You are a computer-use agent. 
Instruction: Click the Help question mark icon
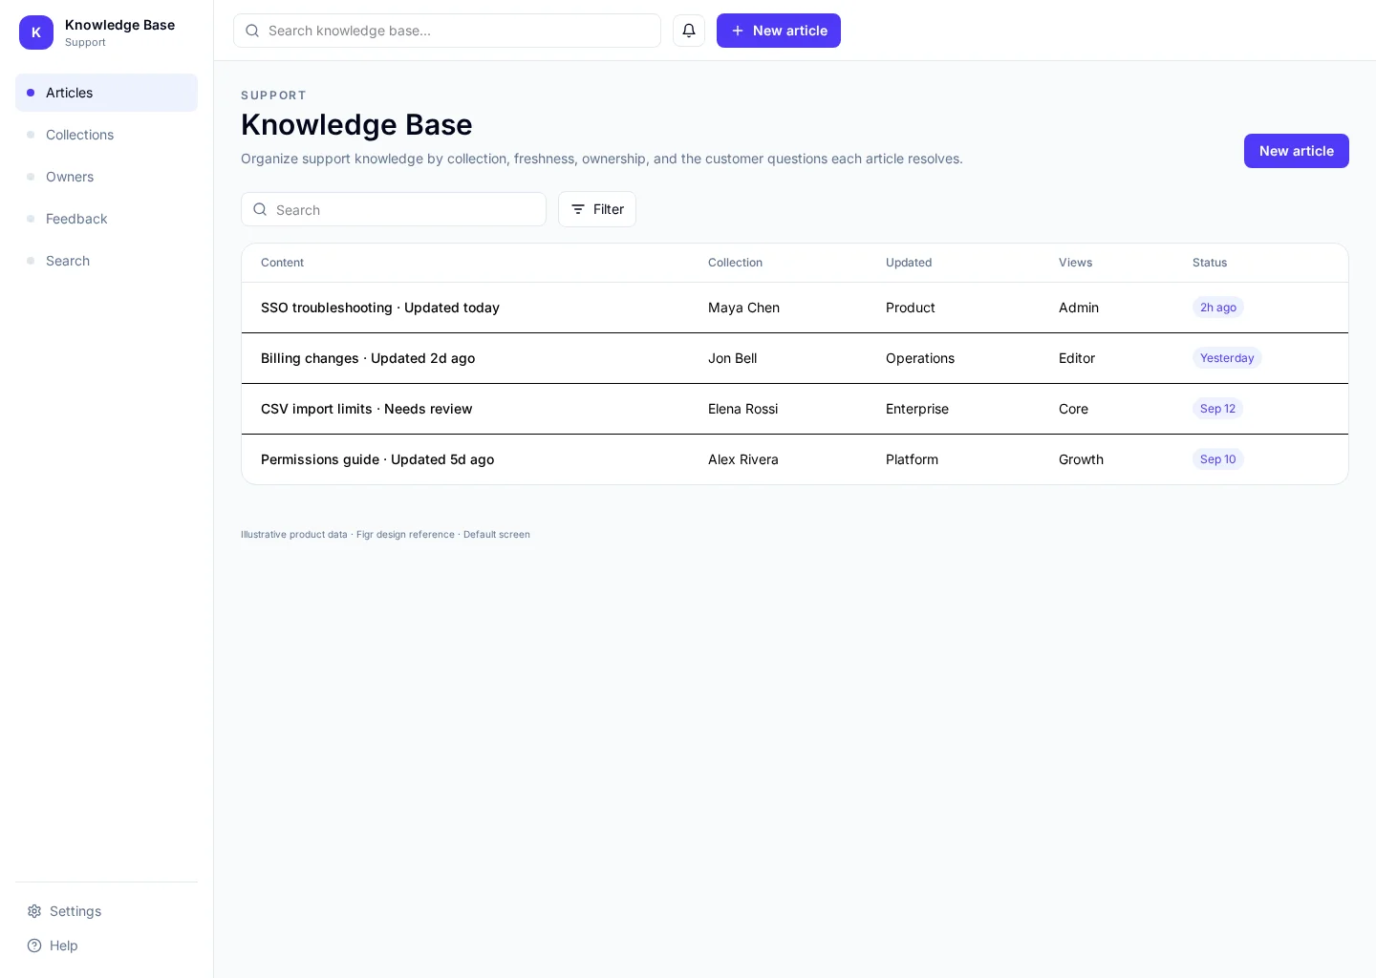[x=34, y=946]
